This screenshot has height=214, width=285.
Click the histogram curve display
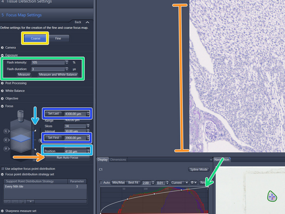pos(155,200)
